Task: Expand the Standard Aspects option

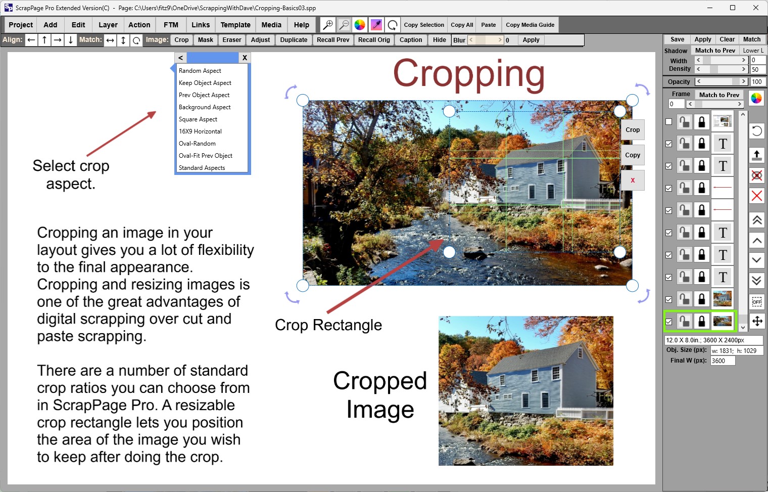Action: 202,168
